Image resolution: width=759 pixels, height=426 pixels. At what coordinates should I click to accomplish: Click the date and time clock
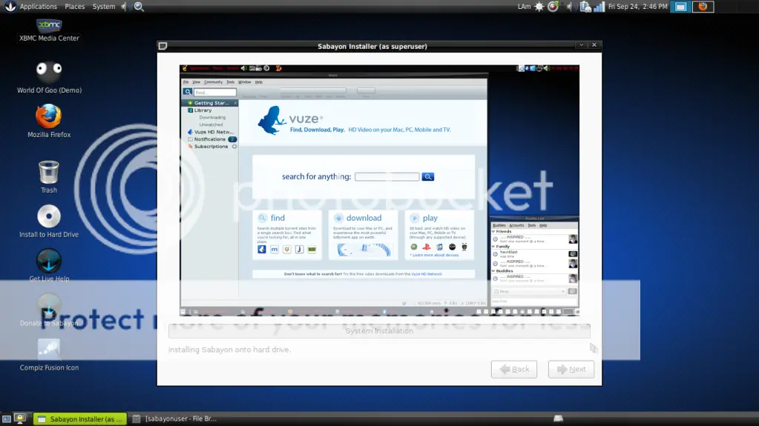[637, 6]
